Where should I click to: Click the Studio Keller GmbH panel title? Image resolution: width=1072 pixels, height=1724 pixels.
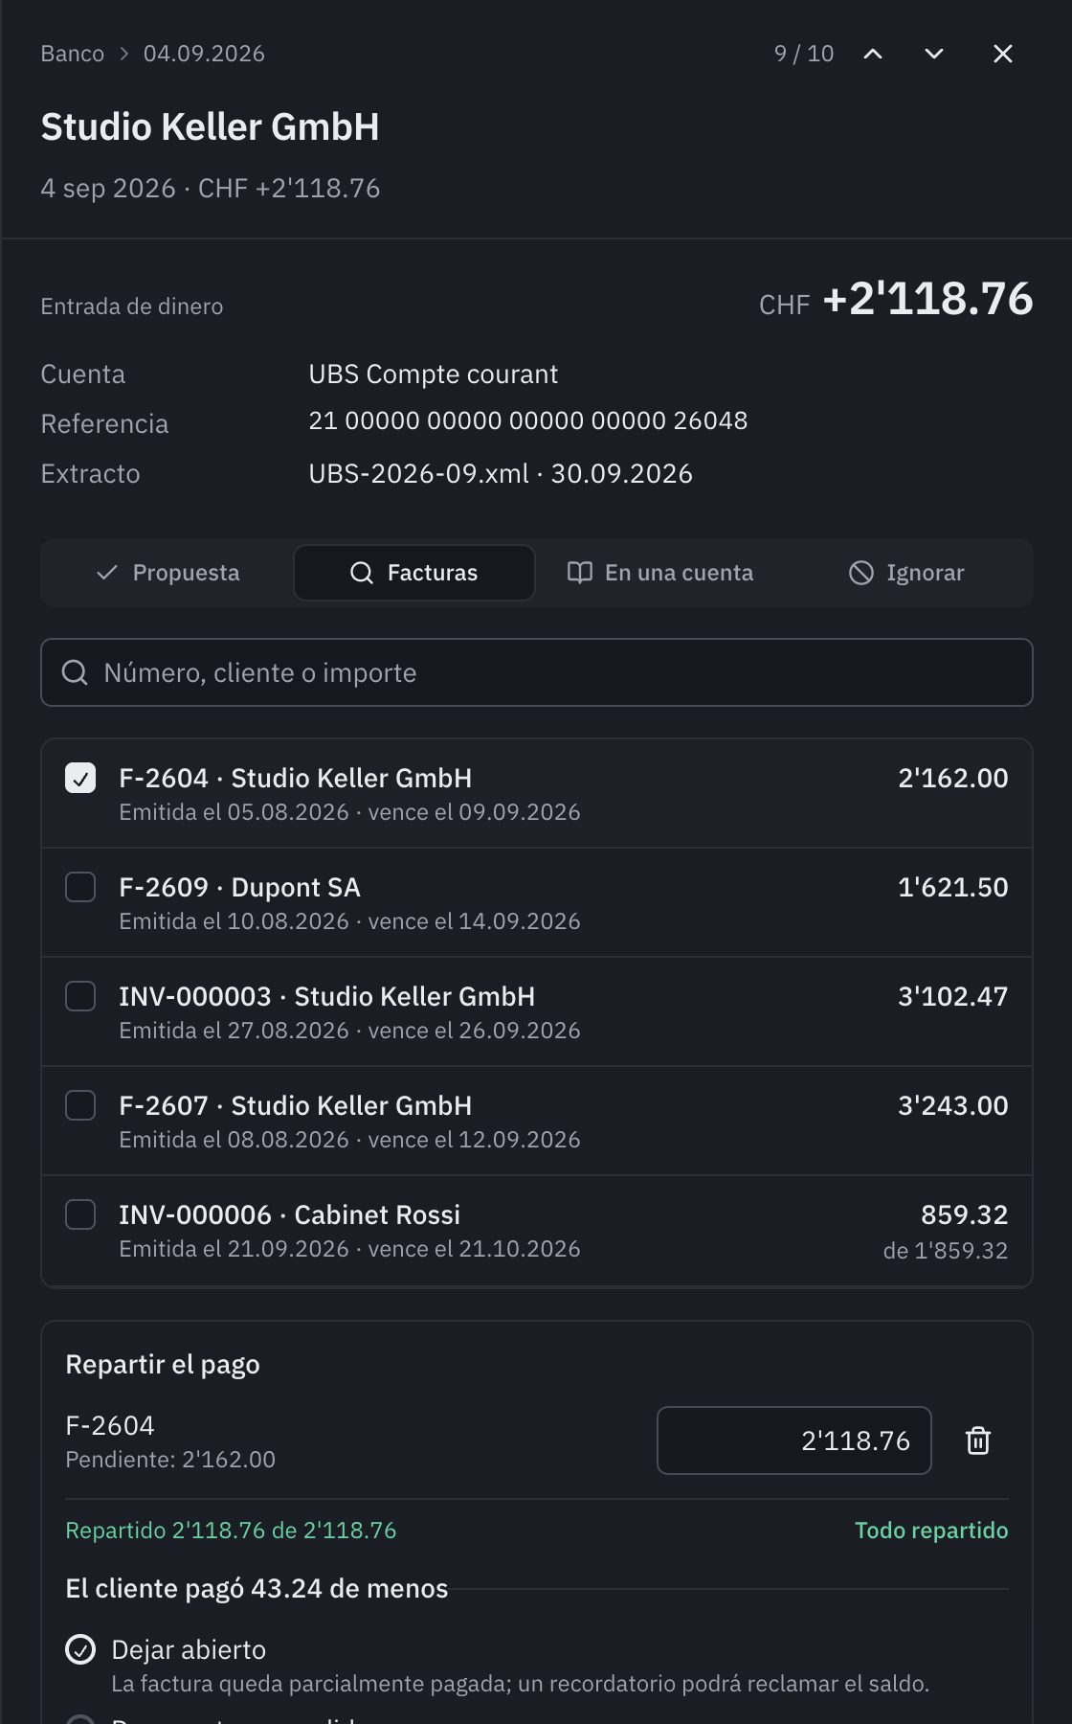click(x=210, y=126)
